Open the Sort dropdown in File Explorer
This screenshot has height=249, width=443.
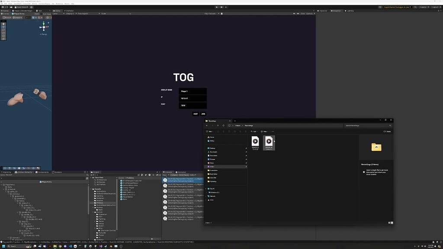tap(254, 131)
